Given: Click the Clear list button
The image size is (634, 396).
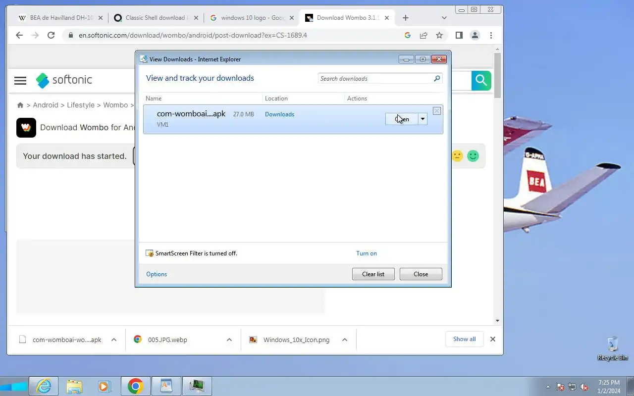Looking at the screenshot, I should pos(373,274).
